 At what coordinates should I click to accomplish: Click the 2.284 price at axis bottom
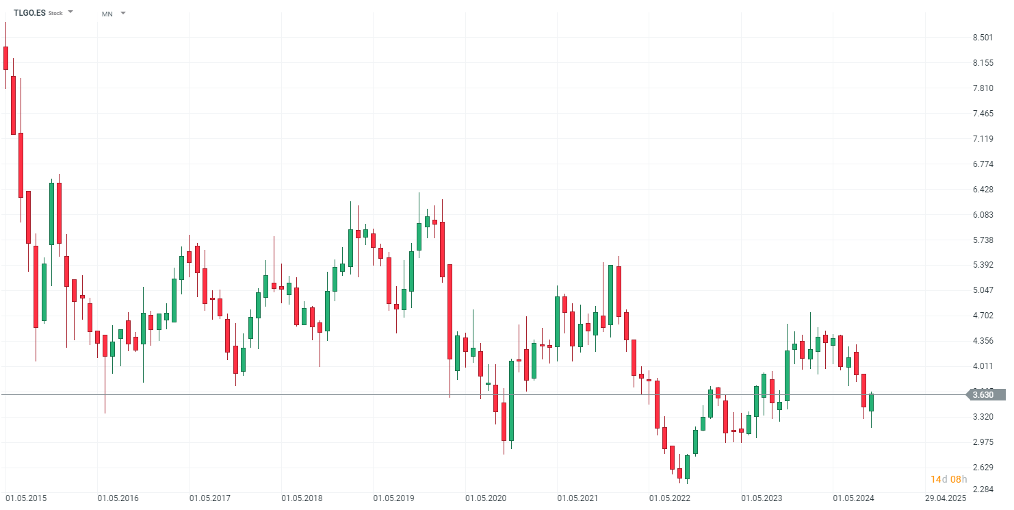[983, 490]
